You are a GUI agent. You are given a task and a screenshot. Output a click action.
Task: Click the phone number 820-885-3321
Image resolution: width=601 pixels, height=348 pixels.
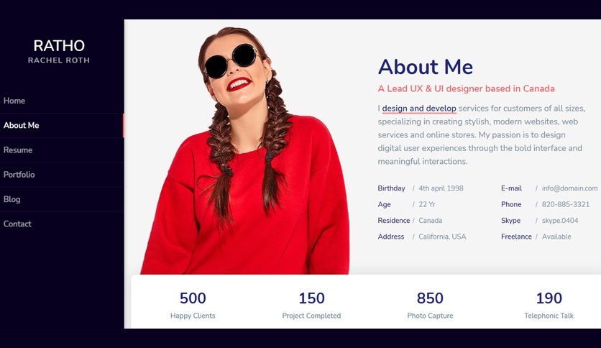pyautogui.click(x=565, y=204)
